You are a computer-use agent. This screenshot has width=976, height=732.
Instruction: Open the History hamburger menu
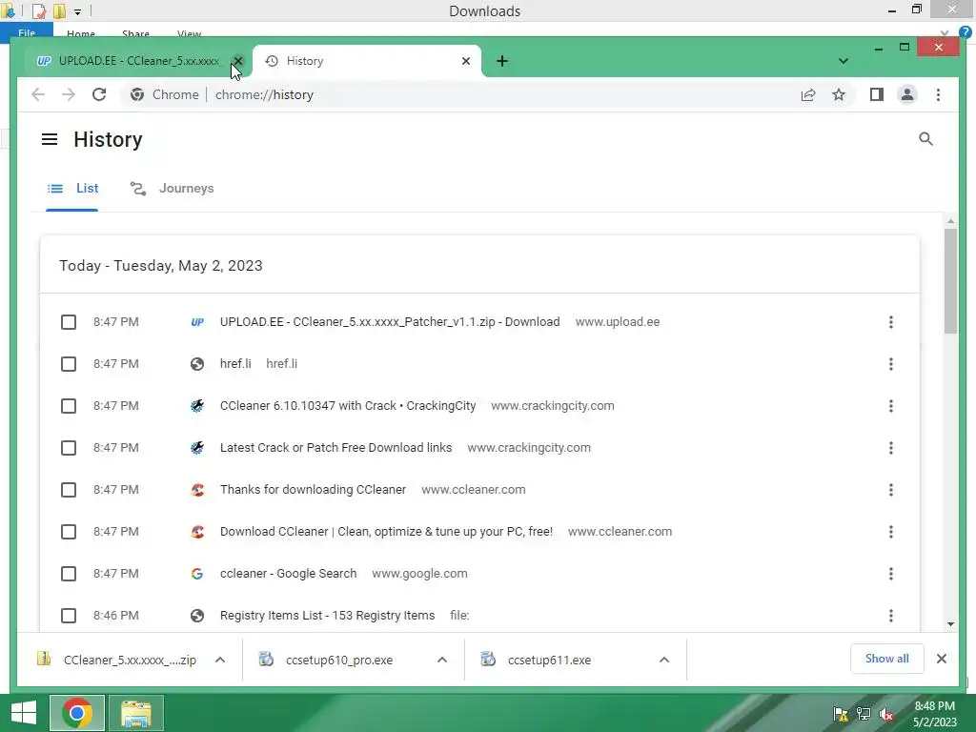click(x=50, y=139)
